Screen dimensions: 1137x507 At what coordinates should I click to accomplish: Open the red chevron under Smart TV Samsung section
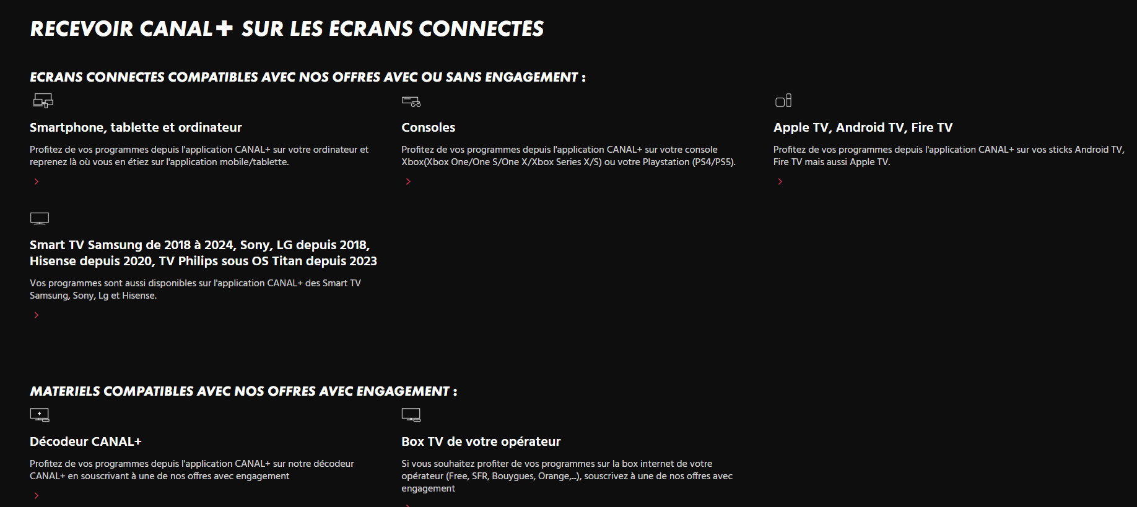(x=37, y=315)
